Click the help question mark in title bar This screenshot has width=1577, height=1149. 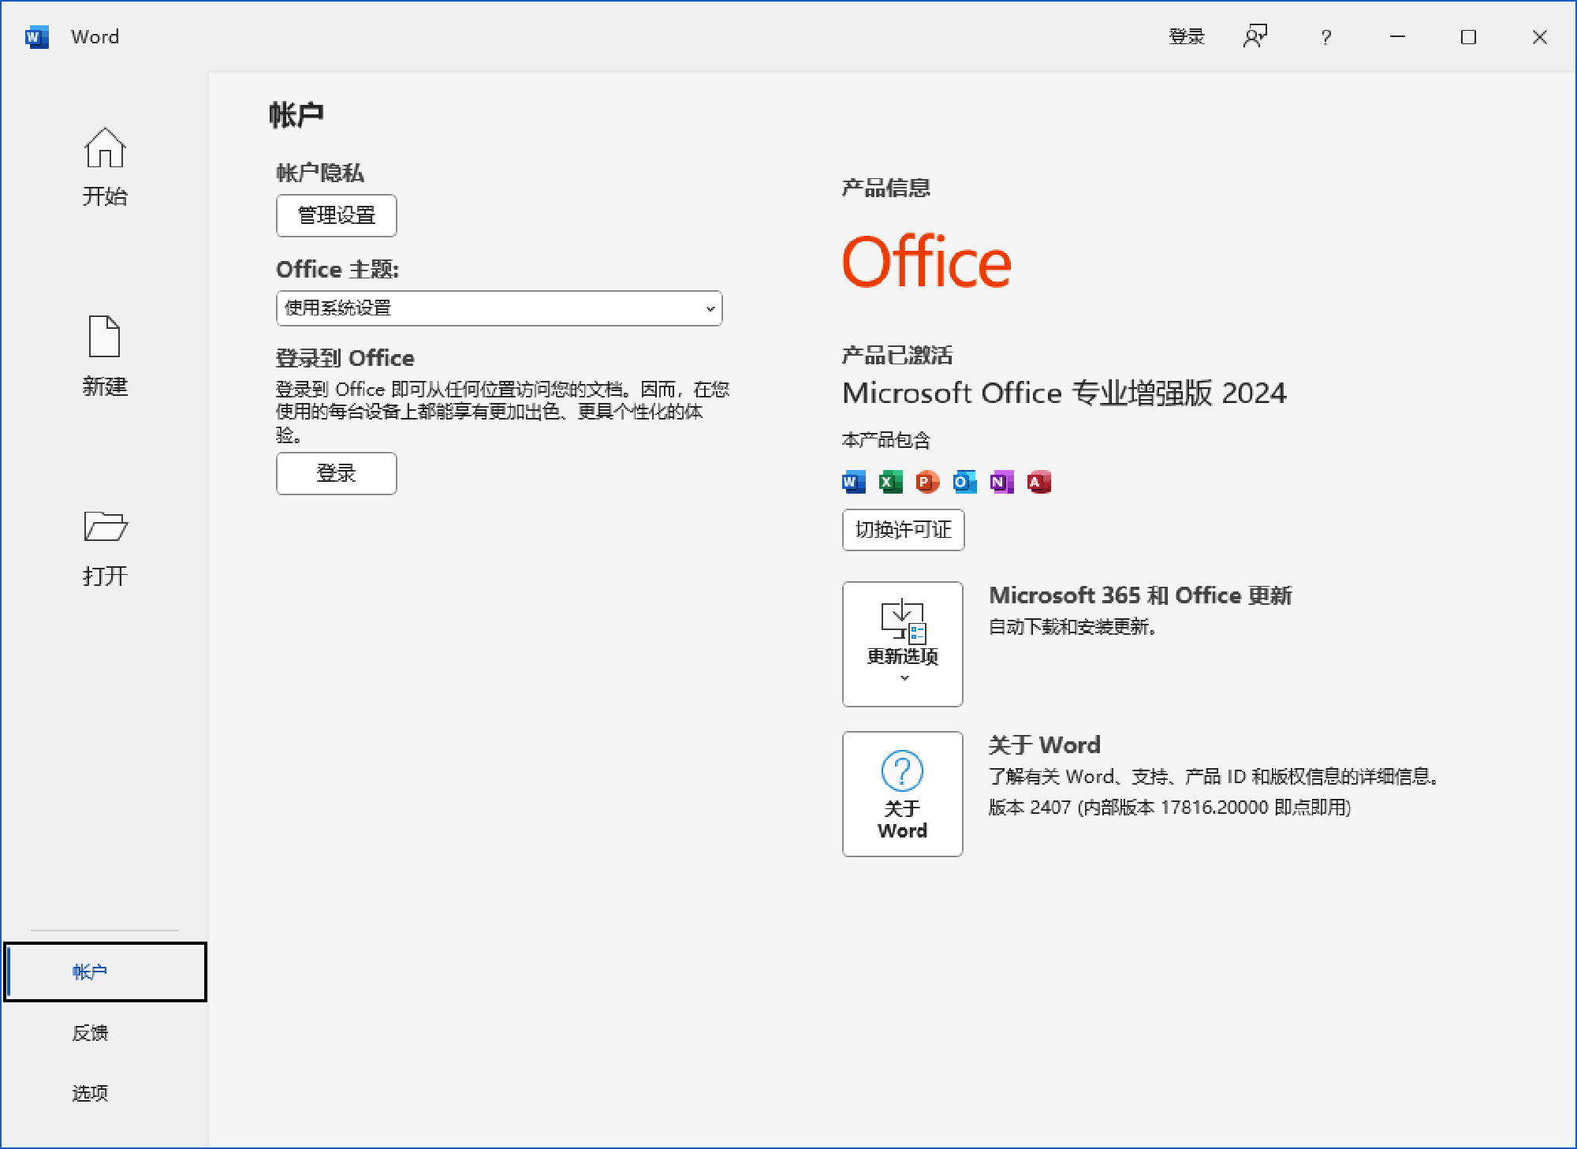tap(1326, 36)
